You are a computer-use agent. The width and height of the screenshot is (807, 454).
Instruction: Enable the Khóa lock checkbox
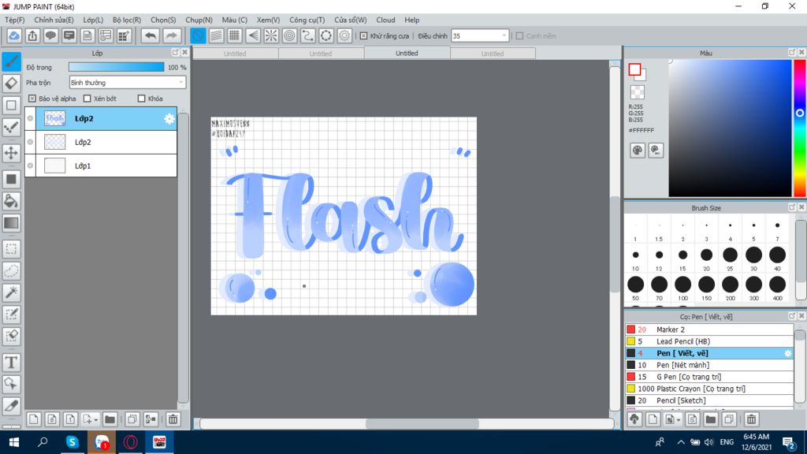pos(142,99)
